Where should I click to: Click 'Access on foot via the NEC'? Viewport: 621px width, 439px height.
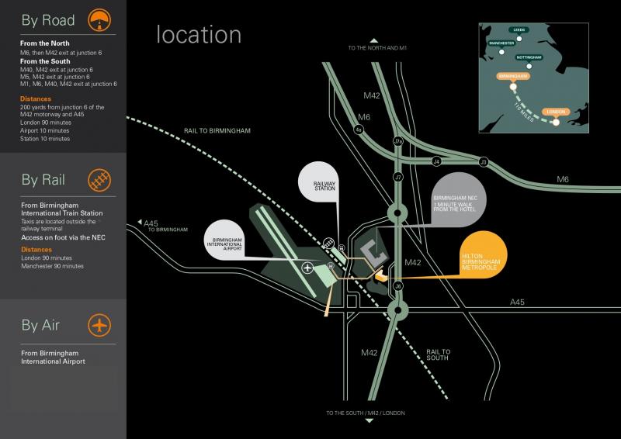coord(64,237)
